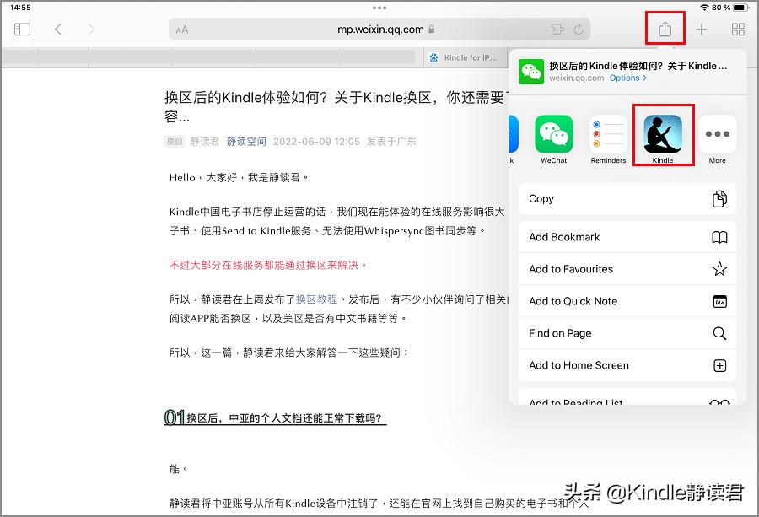Choose Add Bookmark from the share sheet
The height and width of the screenshot is (517, 759).
[x=627, y=237]
